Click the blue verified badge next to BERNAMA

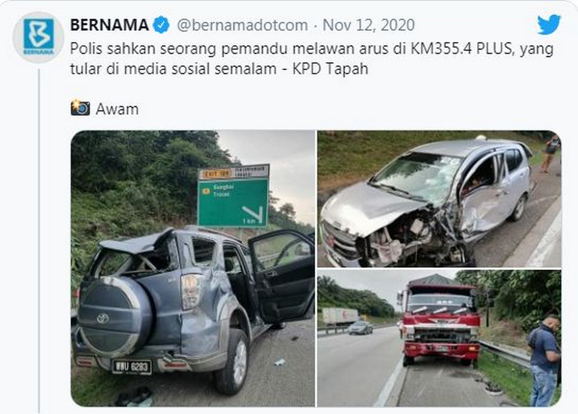click(161, 25)
